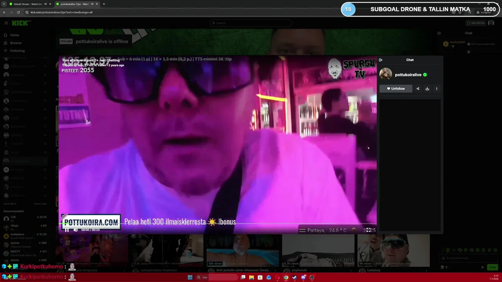Open Windows Start menu

pos(190,277)
